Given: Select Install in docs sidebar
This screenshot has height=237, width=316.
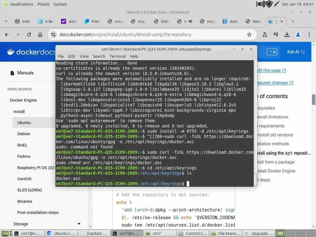Looking at the screenshot, I should click(x=19, y=112).
